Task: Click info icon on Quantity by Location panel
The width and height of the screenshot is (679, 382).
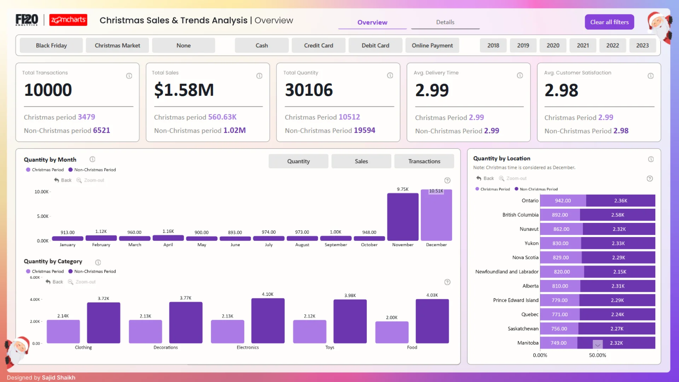Action: (x=651, y=159)
